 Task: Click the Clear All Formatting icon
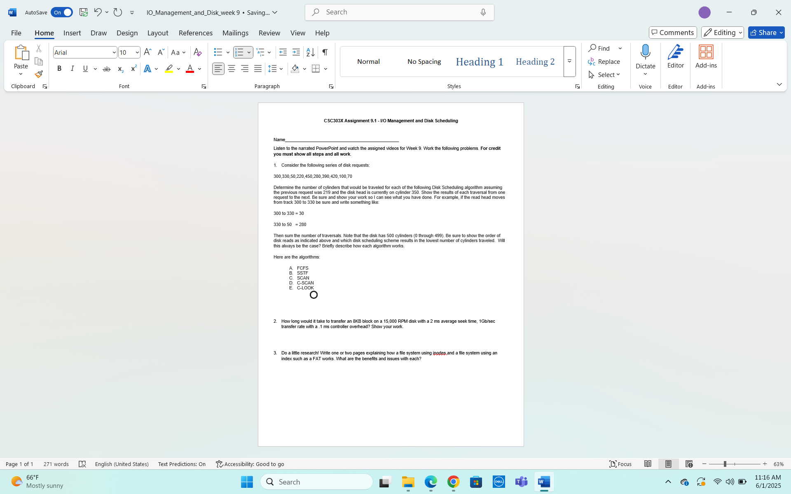(197, 52)
